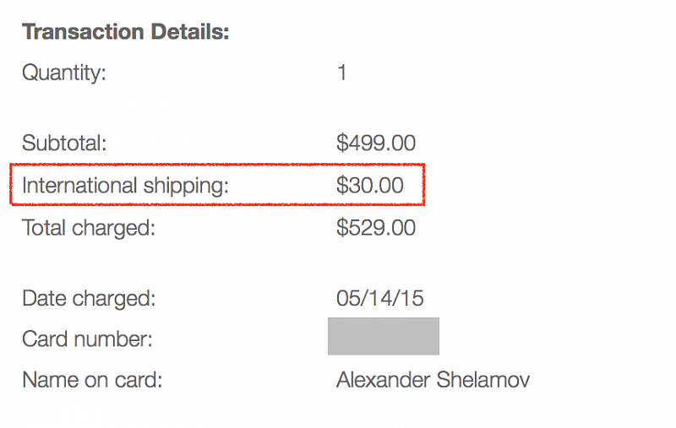Click the Transaction Details heading

[126, 33]
